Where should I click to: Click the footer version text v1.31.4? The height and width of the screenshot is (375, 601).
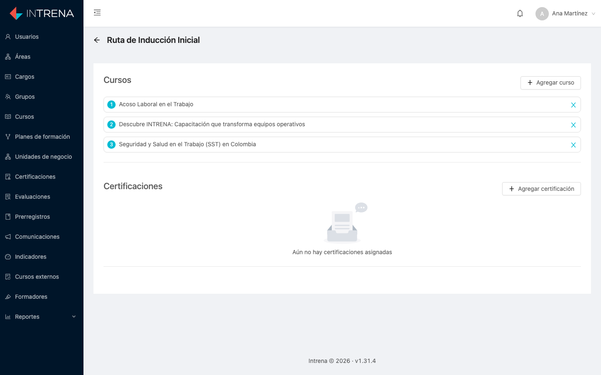(x=365, y=361)
